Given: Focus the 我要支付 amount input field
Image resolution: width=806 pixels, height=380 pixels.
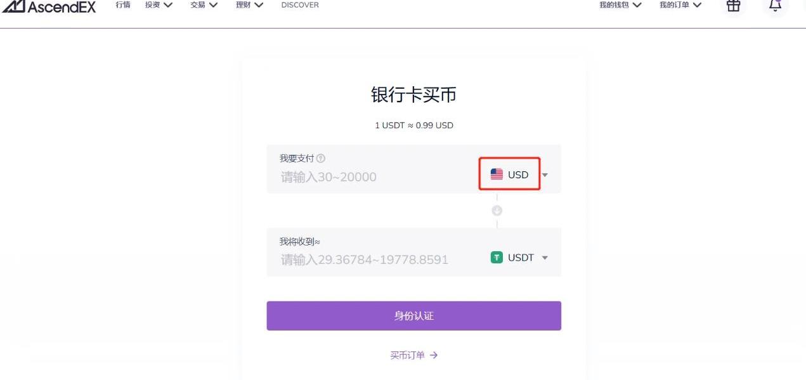Looking at the screenshot, I should click(374, 177).
